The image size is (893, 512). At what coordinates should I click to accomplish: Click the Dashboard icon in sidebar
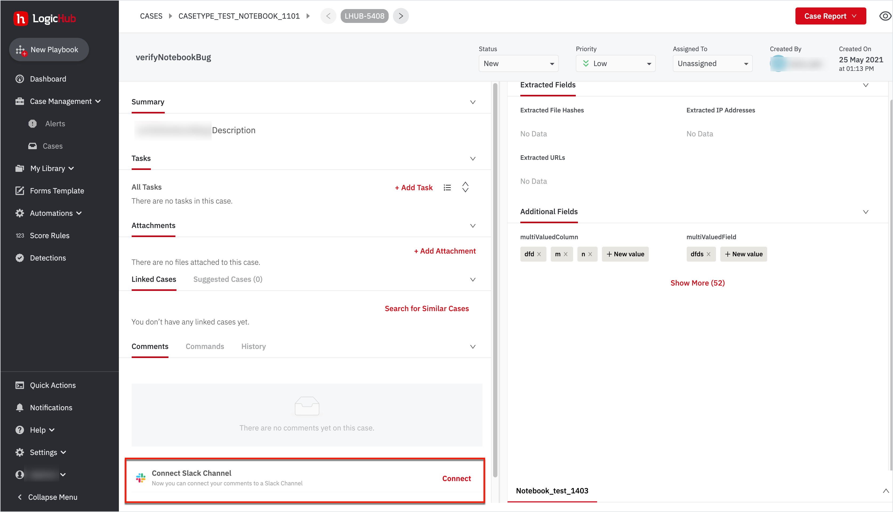tap(20, 79)
